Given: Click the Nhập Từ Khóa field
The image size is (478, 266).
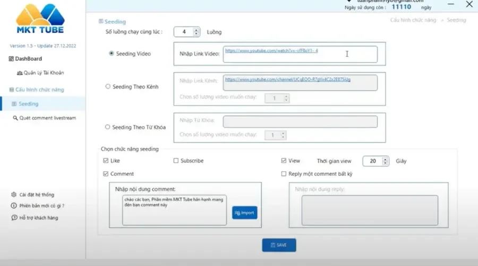Looking at the screenshot, I should (x=300, y=121).
